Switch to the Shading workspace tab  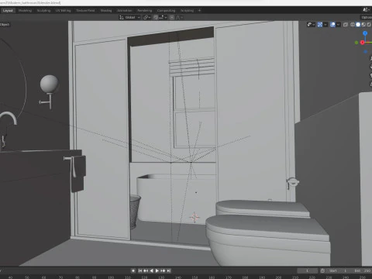[106, 11]
